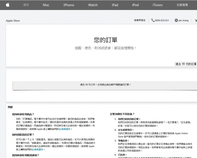Click the 準備出貨 status item

click(x=123, y=141)
